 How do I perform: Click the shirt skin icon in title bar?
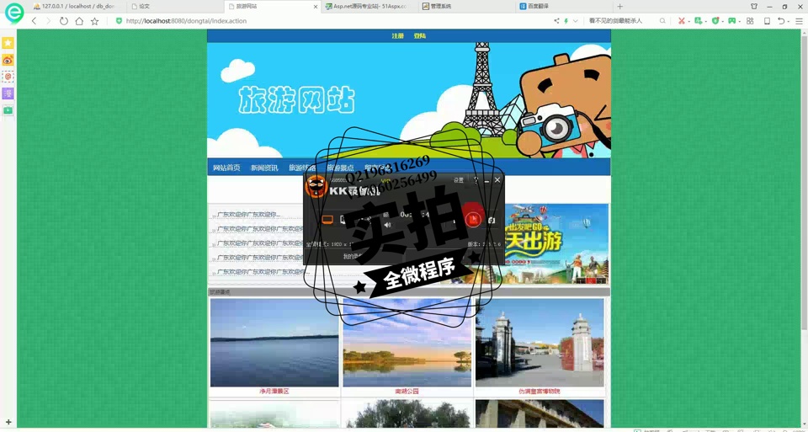pos(754,7)
